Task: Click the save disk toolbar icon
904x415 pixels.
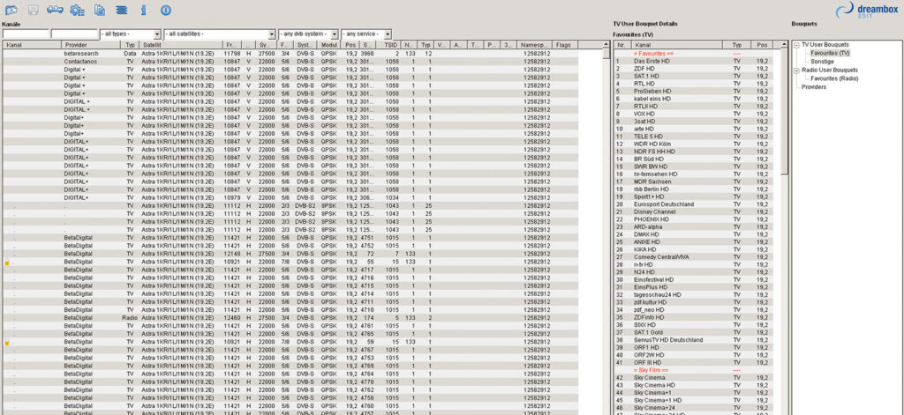Action: [x=33, y=10]
